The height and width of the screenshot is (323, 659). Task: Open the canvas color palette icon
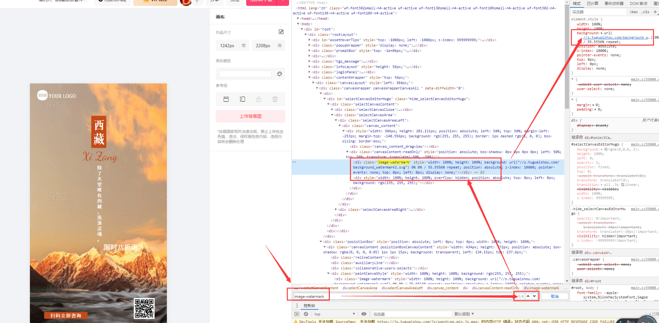coord(280,74)
